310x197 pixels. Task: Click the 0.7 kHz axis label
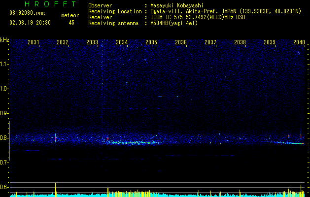tap(4, 163)
